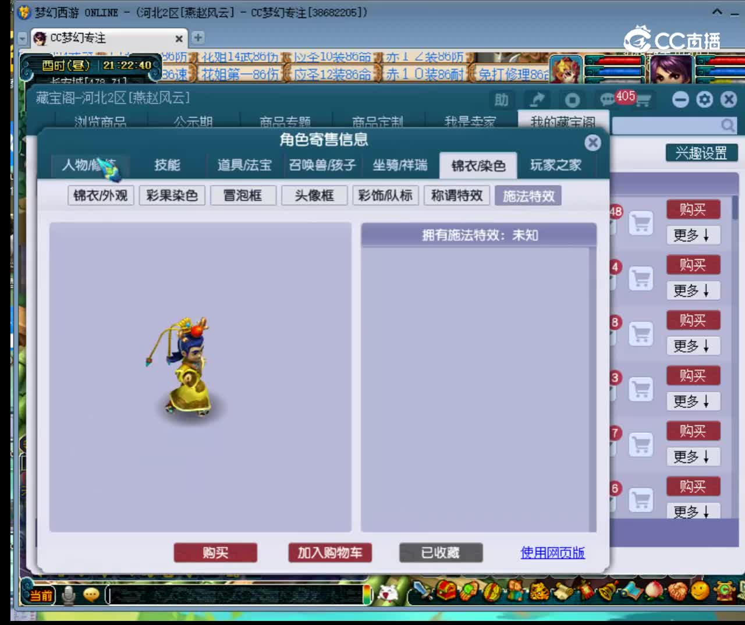Viewport: 745px width, 625px height.
Task: Expand 更多 for the item with badge 48
Action: [692, 235]
